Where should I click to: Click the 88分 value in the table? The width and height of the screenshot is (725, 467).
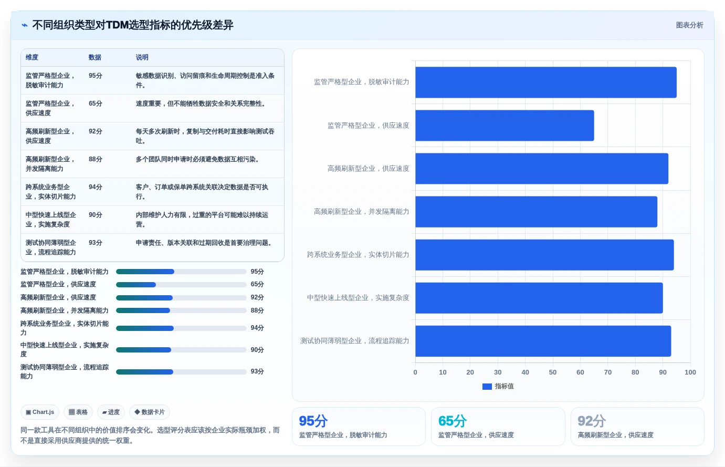pos(96,159)
